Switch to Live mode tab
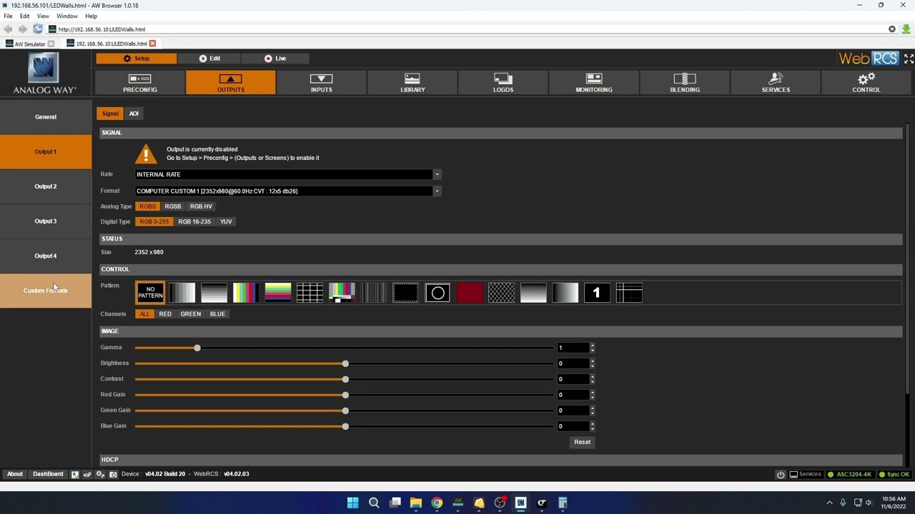Viewport: 915px width, 514px height. 275,59
